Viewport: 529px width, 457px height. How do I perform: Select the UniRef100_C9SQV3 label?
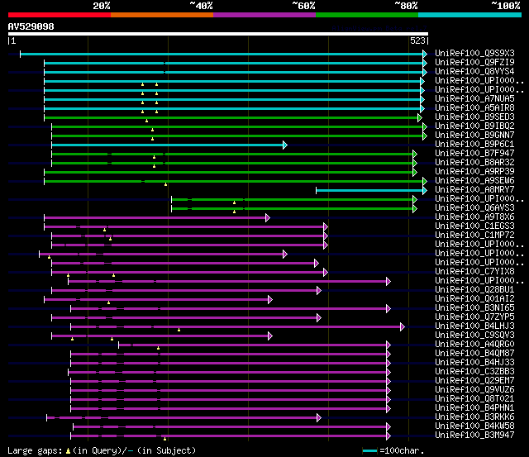pyautogui.click(x=474, y=336)
